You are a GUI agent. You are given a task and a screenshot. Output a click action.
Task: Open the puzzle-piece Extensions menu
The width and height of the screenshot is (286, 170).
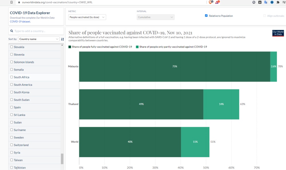click(278, 2)
